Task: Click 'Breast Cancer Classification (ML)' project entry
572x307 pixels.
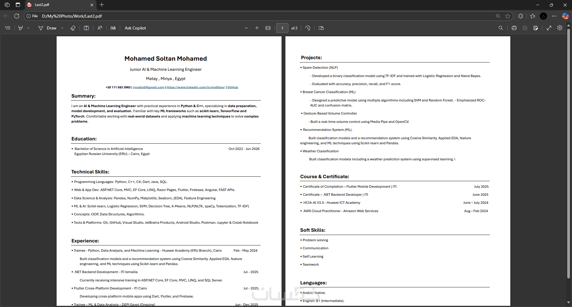Action: (x=329, y=92)
